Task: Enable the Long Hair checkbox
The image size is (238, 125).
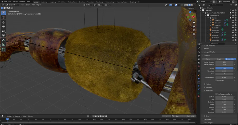Action: pyautogui.click(x=216, y=80)
